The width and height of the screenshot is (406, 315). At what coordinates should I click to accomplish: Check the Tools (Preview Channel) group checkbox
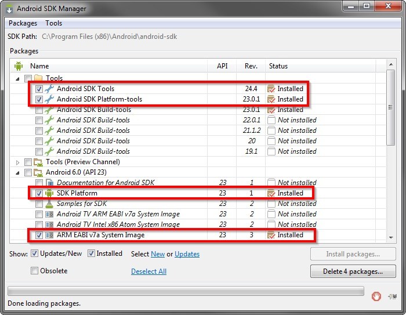(x=28, y=162)
